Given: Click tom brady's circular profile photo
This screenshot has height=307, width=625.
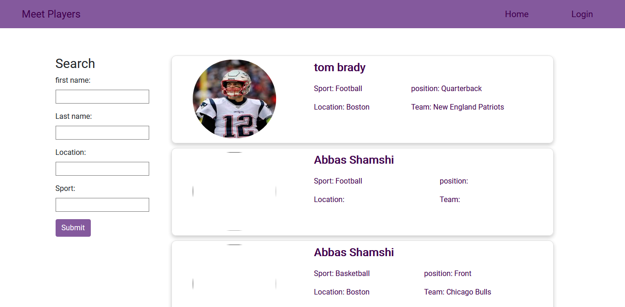Looking at the screenshot, I should (x=234, y=99).
